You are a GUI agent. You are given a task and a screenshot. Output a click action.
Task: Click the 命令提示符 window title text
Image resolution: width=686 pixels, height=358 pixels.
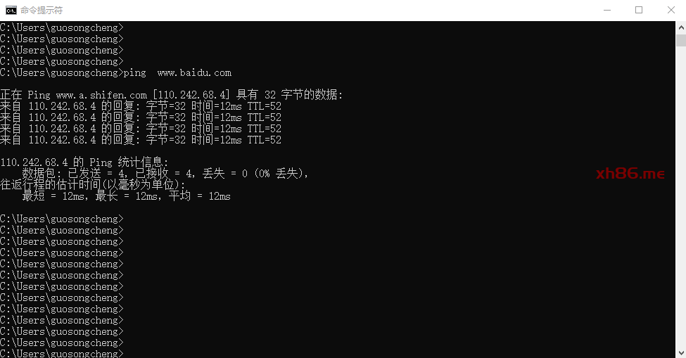tap(42, 10)
